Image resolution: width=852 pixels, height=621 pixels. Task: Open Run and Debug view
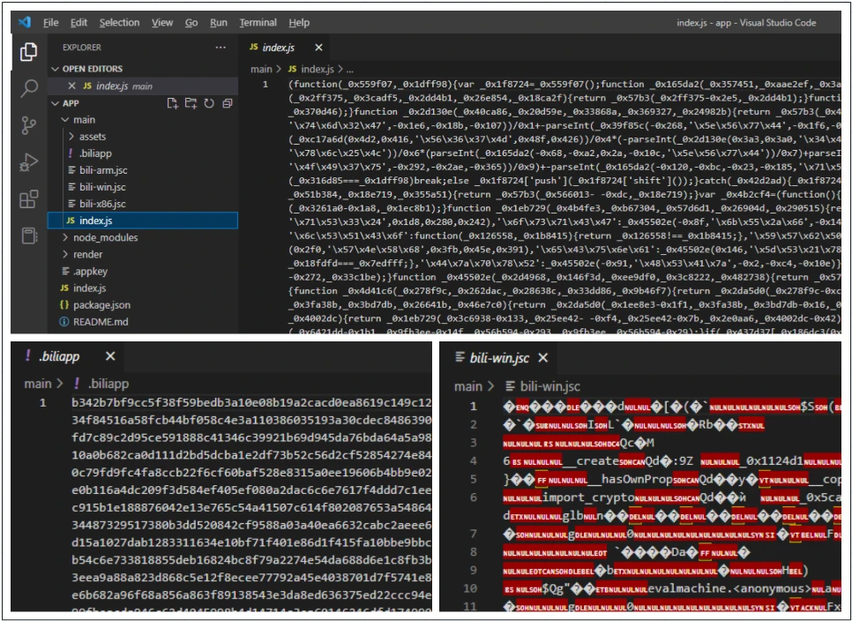(x=28, y=162)
